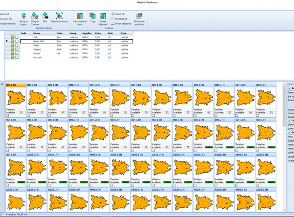Sort by the Code column header
Viewport: 294px width, 217px height.
coord(26,33)
